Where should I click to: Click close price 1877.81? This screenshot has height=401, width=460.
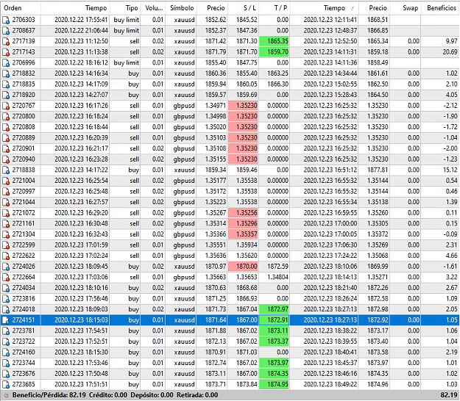point(378,170)
